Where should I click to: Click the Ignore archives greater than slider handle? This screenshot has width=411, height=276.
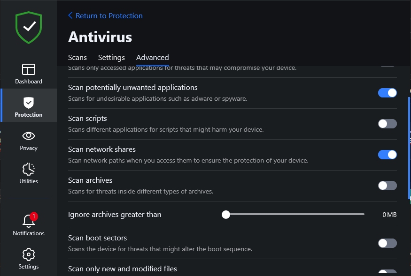point(226,215)
